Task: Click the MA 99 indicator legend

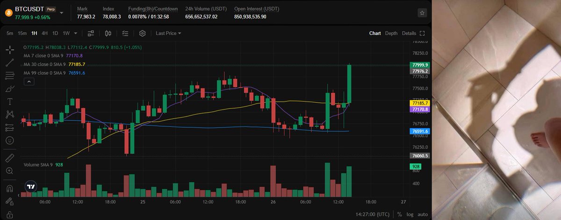Action: 54,73
